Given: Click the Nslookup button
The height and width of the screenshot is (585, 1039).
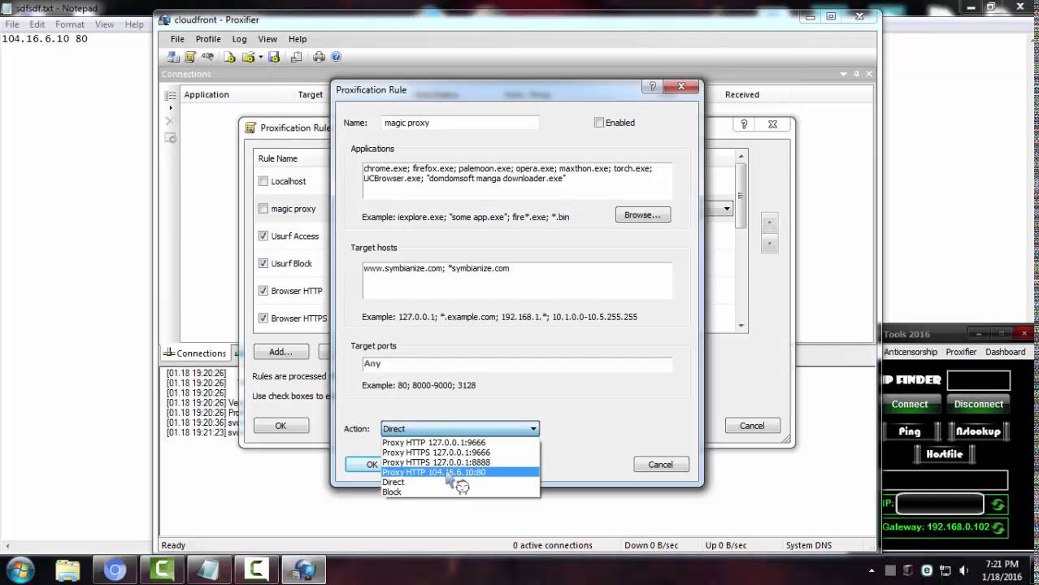Looking at the screenshot, I should pos(978,431).
